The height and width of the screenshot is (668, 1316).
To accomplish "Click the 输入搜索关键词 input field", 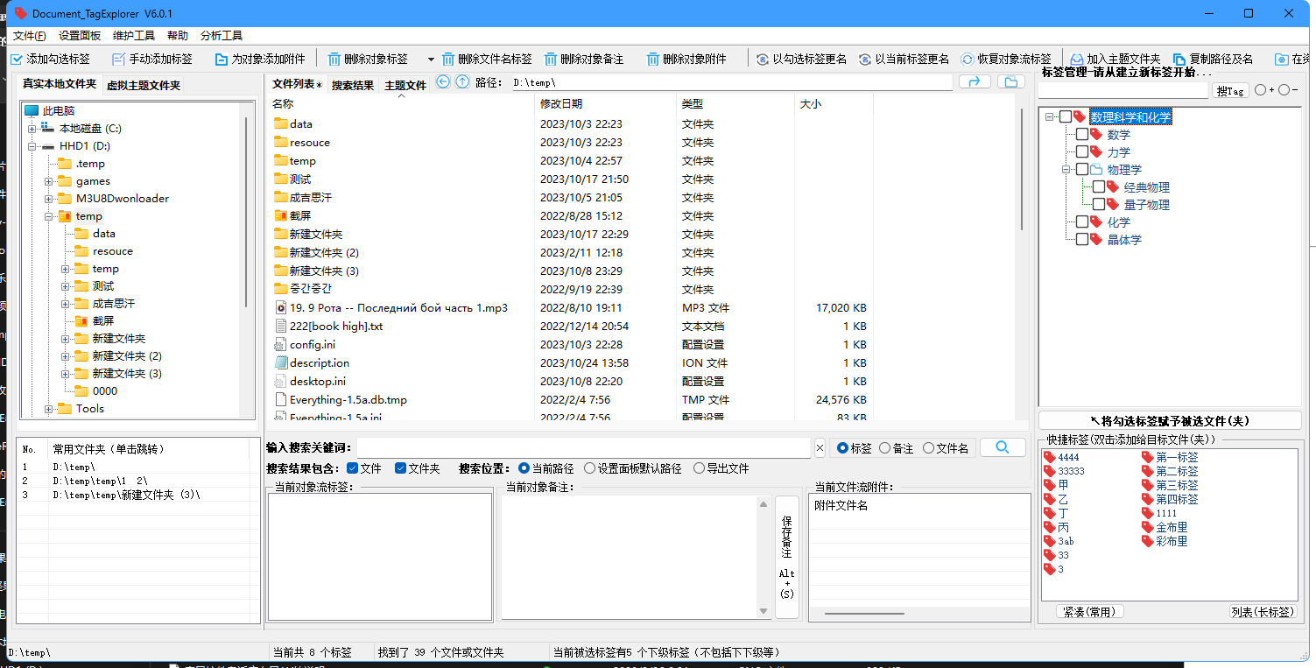I will point(583,448).
